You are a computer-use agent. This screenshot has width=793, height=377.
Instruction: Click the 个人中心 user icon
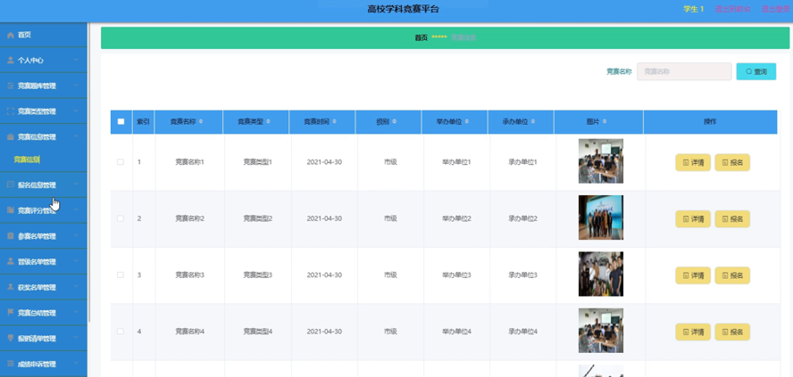(11, 61)
